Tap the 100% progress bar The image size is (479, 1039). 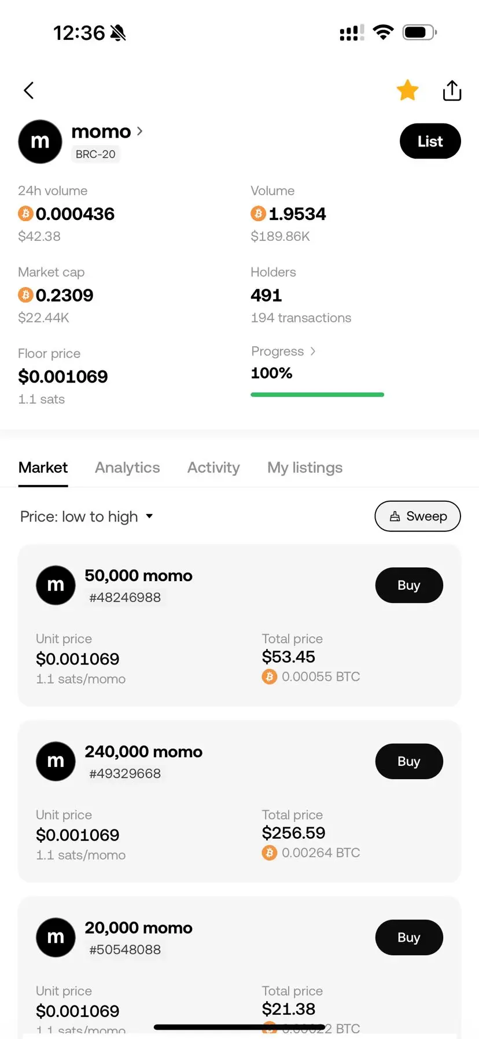pos(317,395)
